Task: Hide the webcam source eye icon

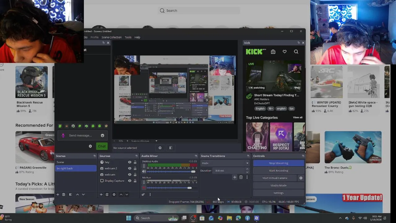Action: 130,174
